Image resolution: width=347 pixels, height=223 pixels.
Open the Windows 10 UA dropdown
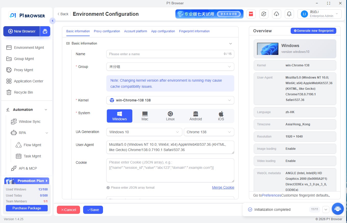[x=144, y=132]
